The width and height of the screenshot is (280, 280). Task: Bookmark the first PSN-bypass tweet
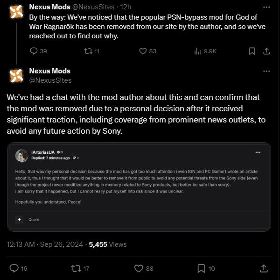pyautogui.click(x=252, y=51)
